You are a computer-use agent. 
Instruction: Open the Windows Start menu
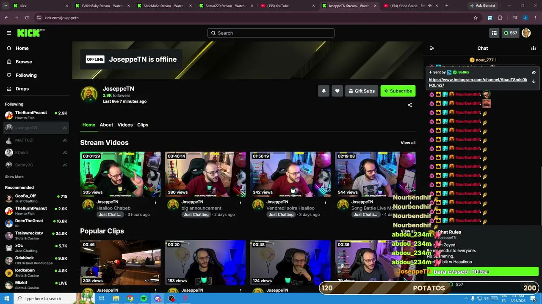coord(7,299)
